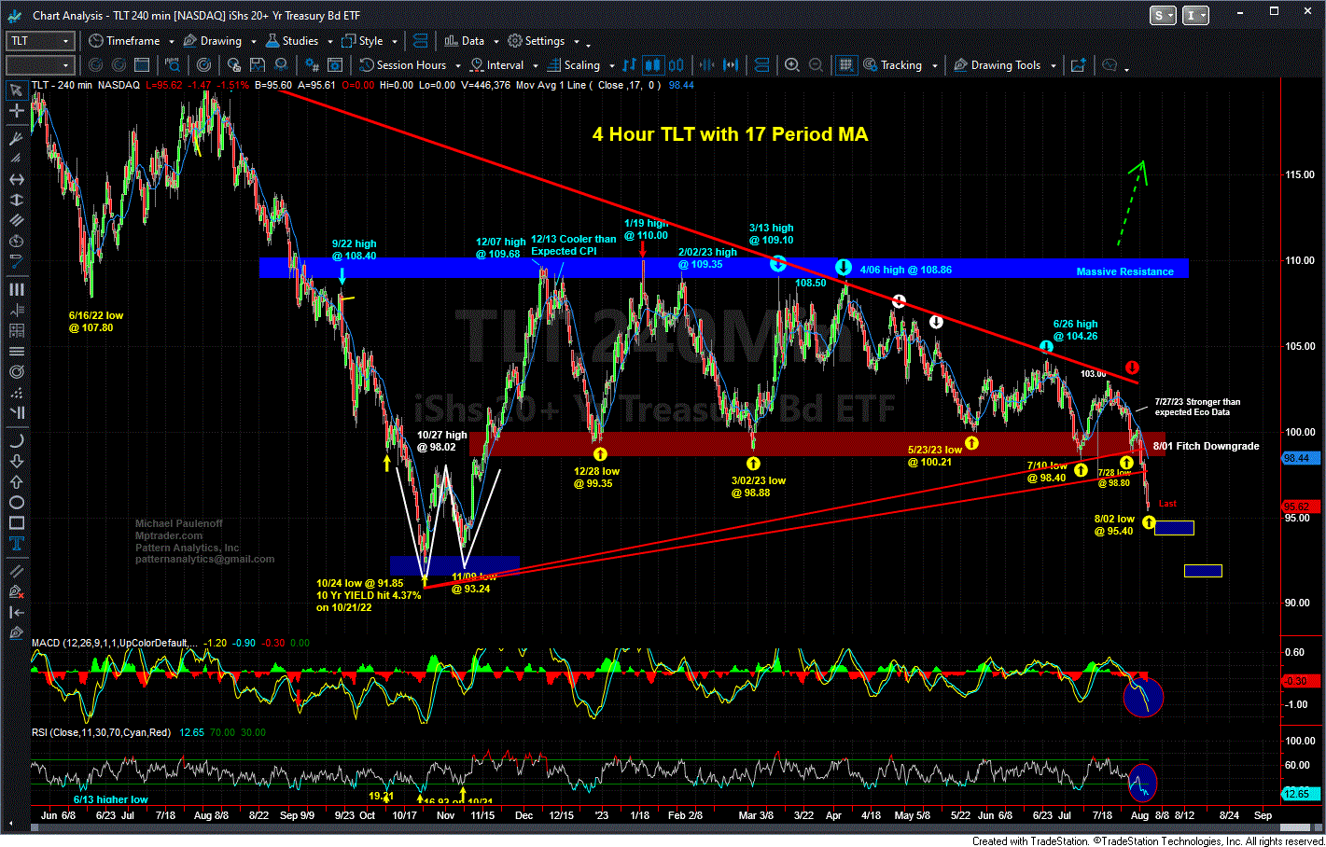The image size is (1326, 847).
Task: Expand the Session Hours dropdown arrow
Action: point(457,66)
